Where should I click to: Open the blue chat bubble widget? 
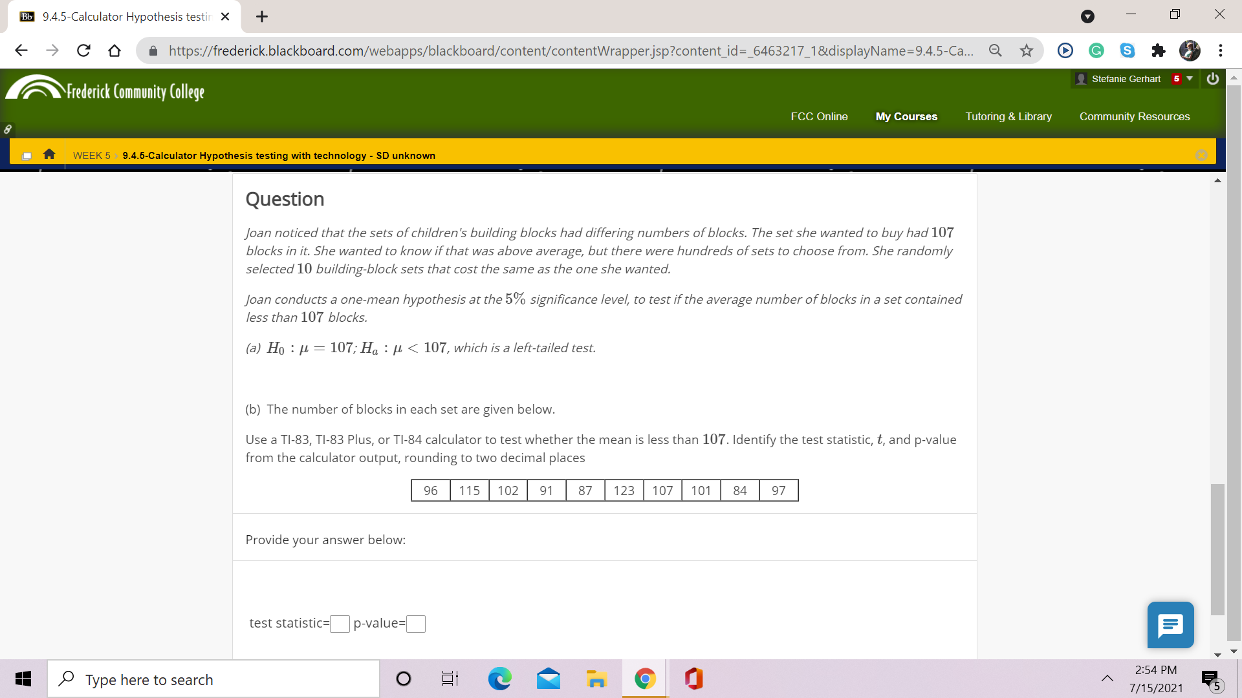(1170, 625)
